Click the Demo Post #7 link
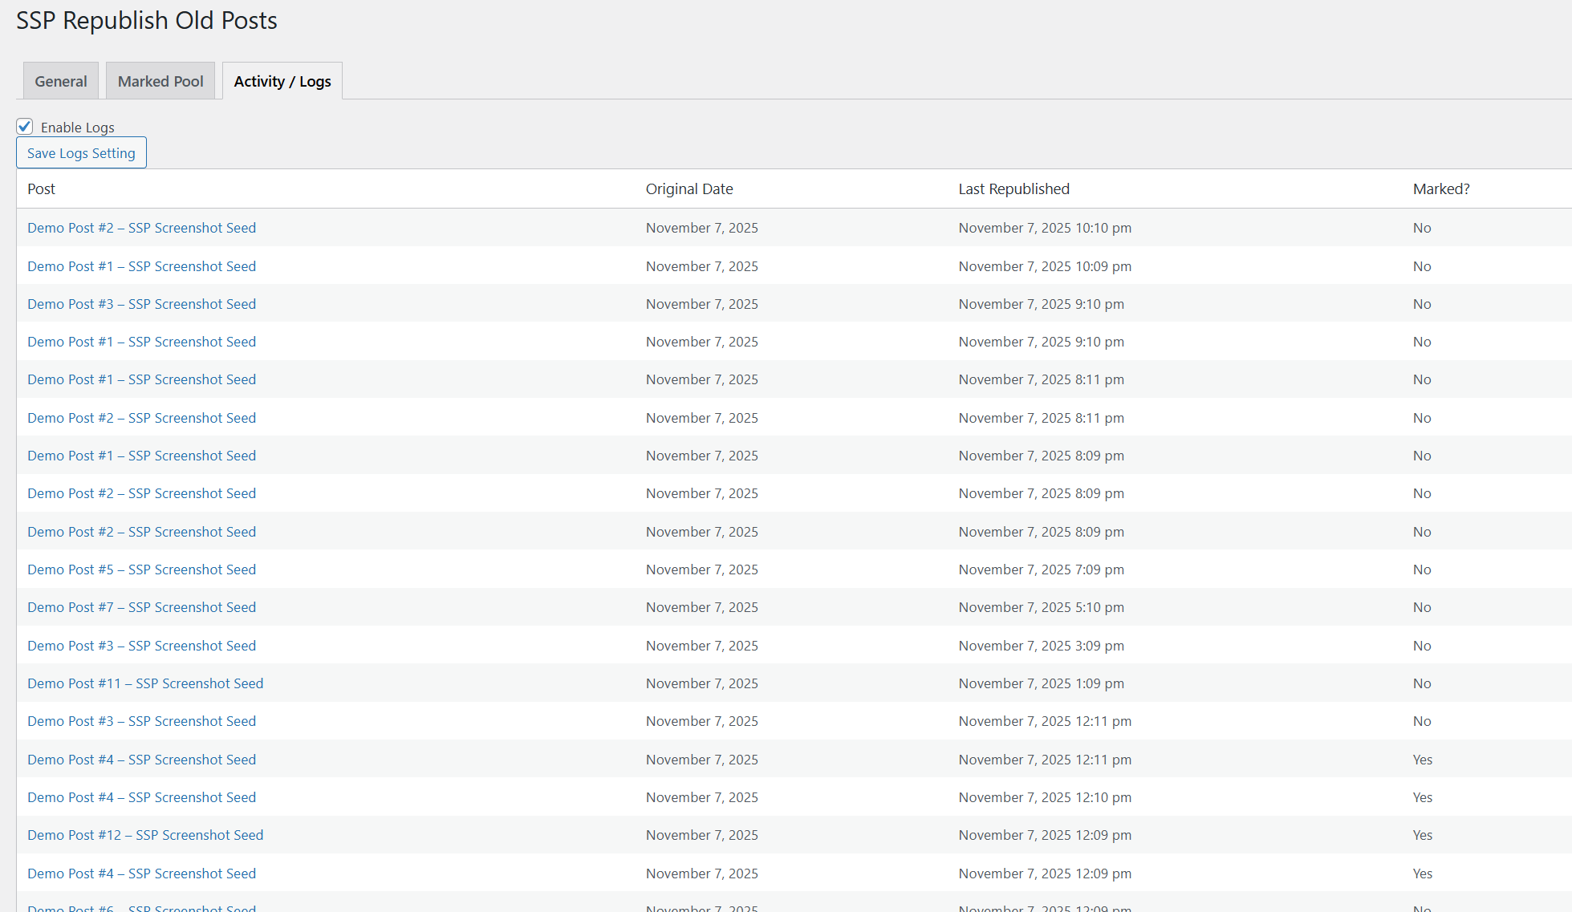Viewport: 1572px width, 912px height. 141,607
